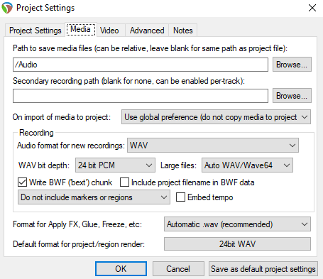The width and height of the screenshot is (323, 279).
Task: Expand the Large files Auto WAV/Wave64 dropdown
Action: 247,165
